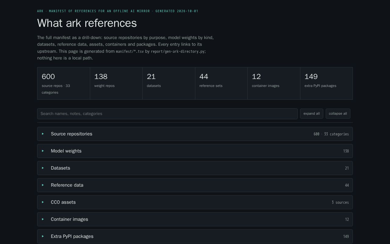Click the ARK manifest header line
The height and width of the screenshot is (244, 390).
coord(118,11)
